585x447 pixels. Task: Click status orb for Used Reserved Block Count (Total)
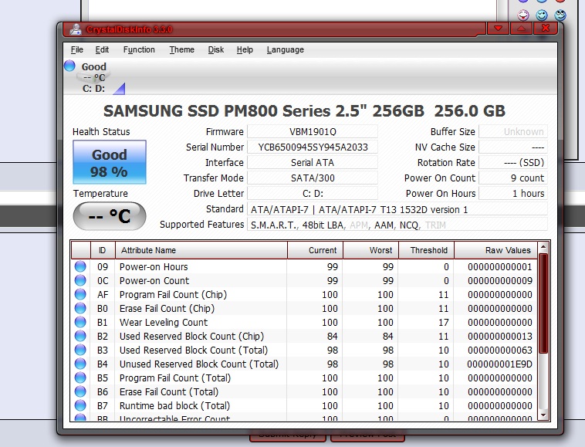80,350
